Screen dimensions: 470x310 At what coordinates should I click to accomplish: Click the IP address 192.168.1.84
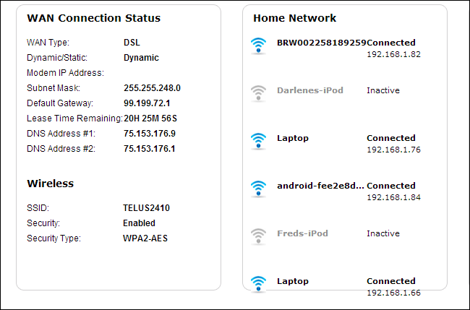393,197
